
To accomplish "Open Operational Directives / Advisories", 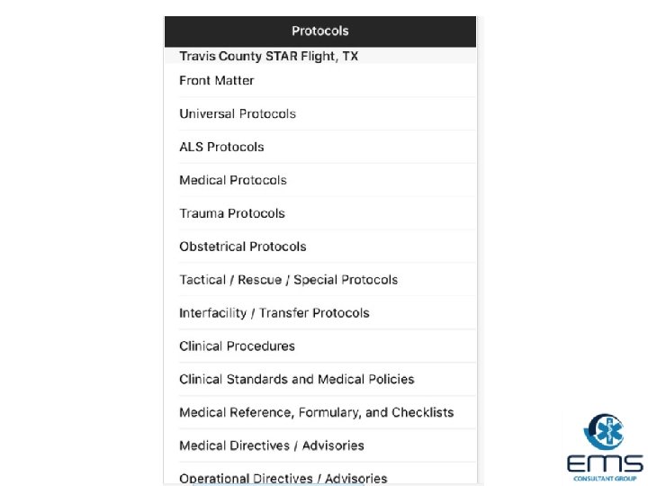I will click(x=283, y=478).
